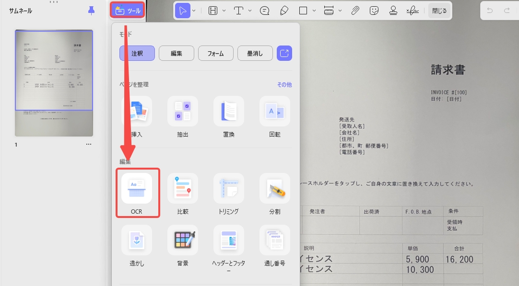Select the cursor selection tool

click(183, 11)
